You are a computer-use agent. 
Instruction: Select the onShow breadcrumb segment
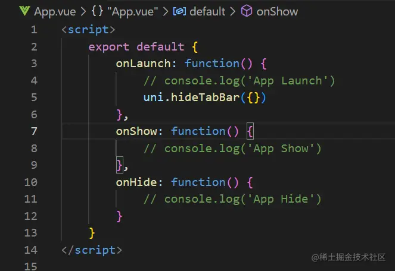click(277, 11)
